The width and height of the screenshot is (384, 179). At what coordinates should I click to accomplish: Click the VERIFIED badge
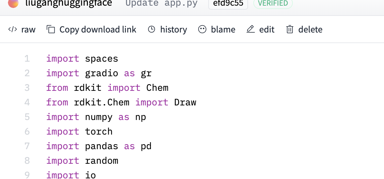pyautogui.click(x=273, y=3)
